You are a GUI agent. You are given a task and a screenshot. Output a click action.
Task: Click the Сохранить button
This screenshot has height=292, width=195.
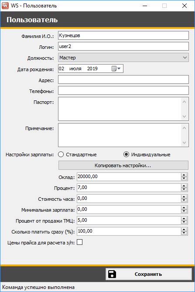(148, 274)
